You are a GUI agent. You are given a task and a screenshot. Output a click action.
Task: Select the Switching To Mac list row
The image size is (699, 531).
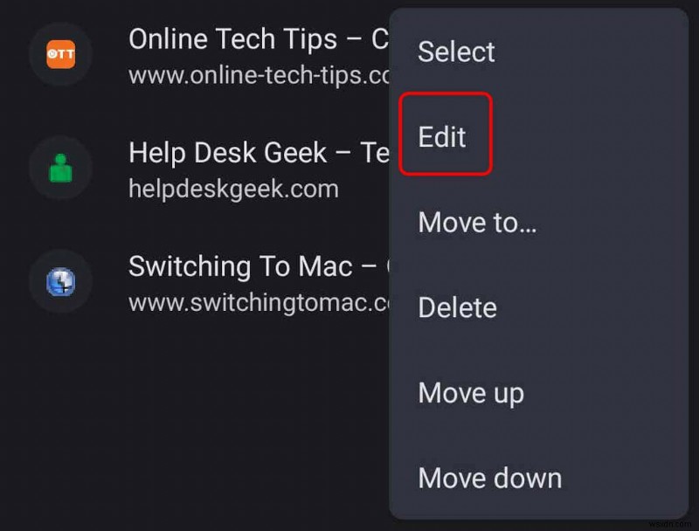click(x=201, y=281)
